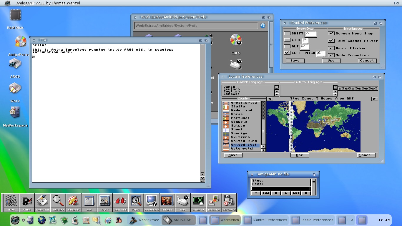Toggle Screen Menu Snap checkbox

tap(331, 34)
